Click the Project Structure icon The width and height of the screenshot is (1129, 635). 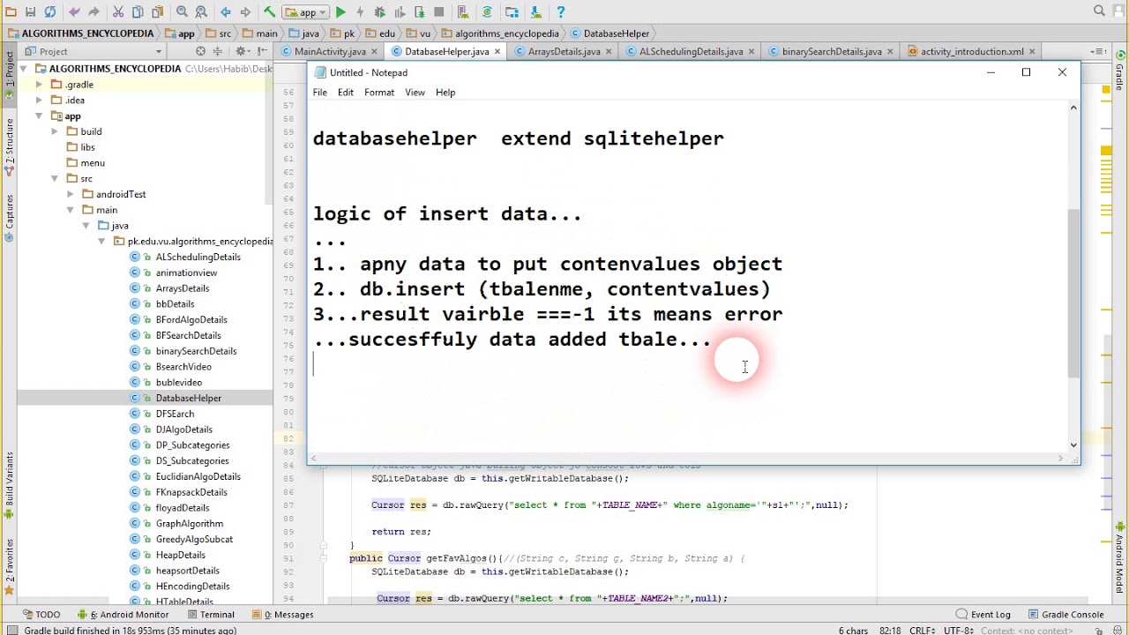[512, 12]
